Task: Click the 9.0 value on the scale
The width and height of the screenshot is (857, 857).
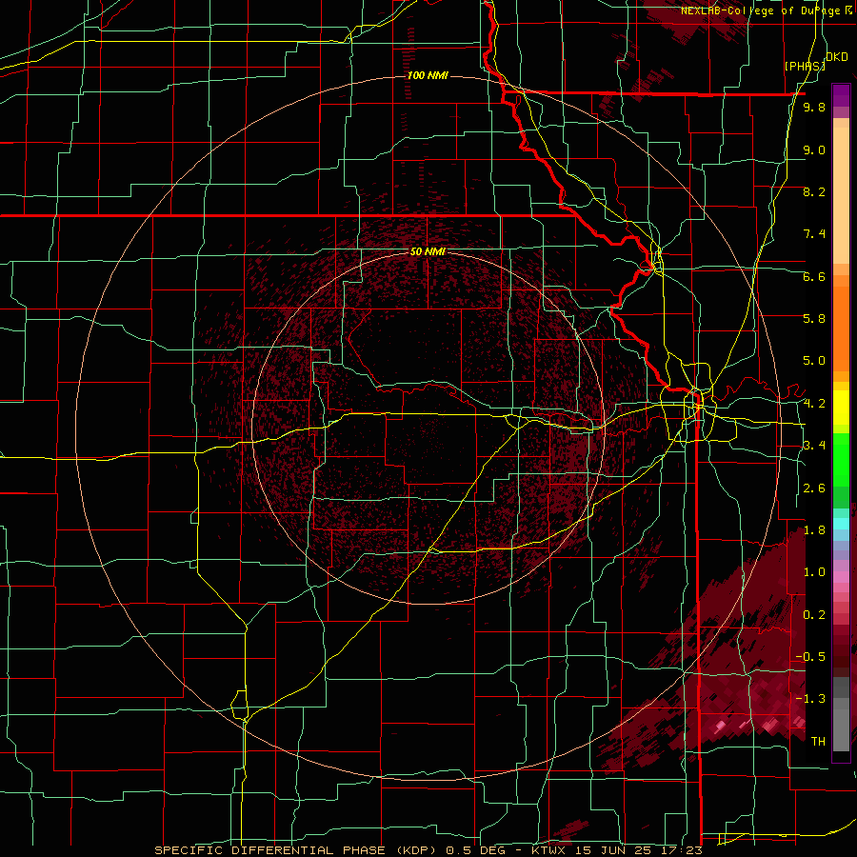Action: 814,149
